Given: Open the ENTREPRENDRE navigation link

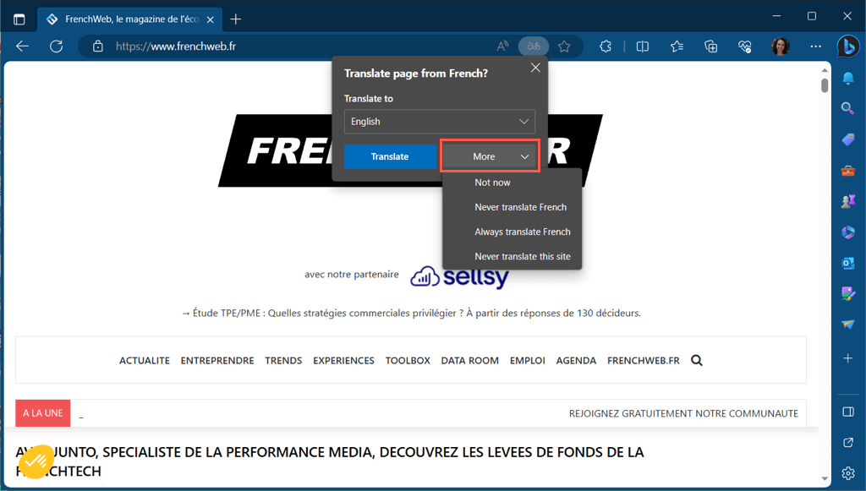Looking at the screenshot, I should pos(217,360).
